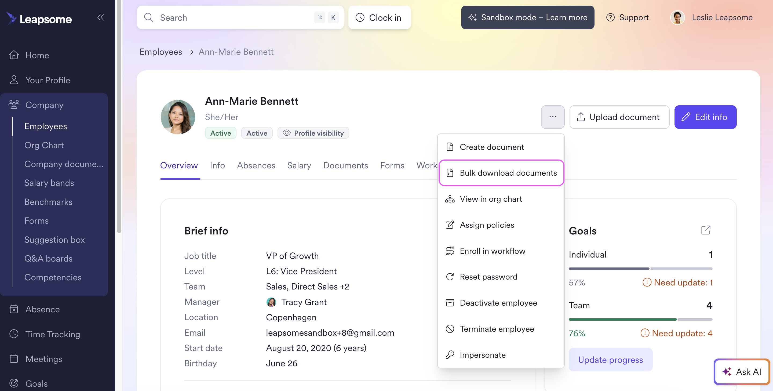The width and height of the screenshot is (773, 391).
Task: Collapse the sidebar with double chevron icon
Action: point(101,17)
